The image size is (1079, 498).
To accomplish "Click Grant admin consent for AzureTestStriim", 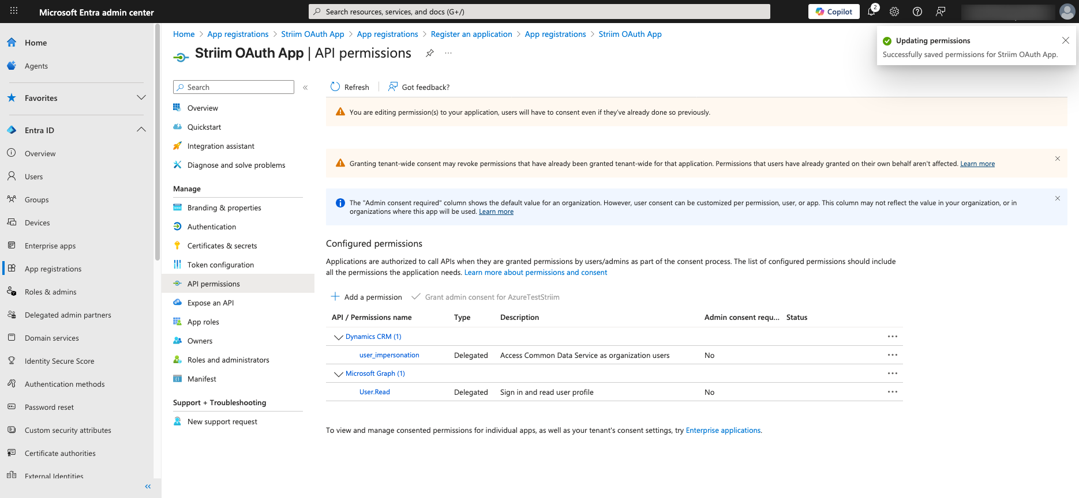I will 485,297.
